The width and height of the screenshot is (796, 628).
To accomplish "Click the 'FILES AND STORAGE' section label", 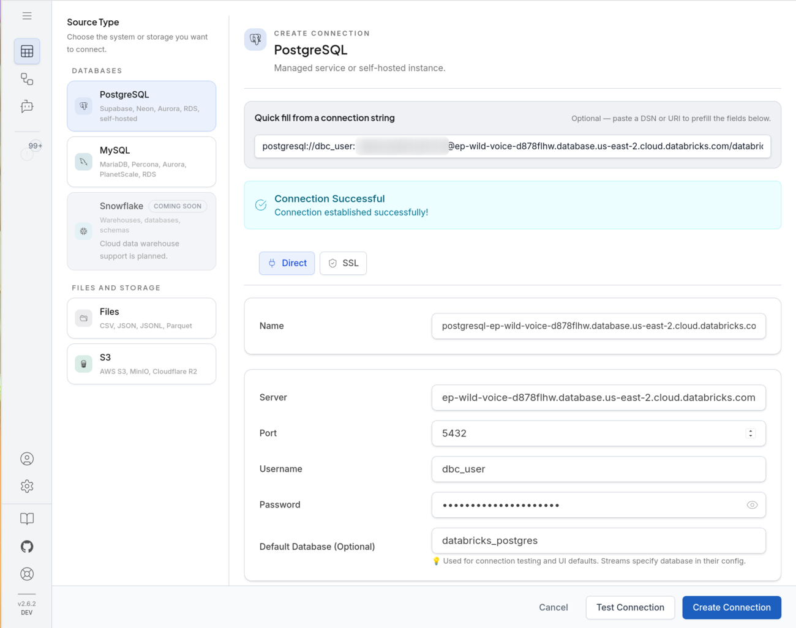I will tap(116, 288).
